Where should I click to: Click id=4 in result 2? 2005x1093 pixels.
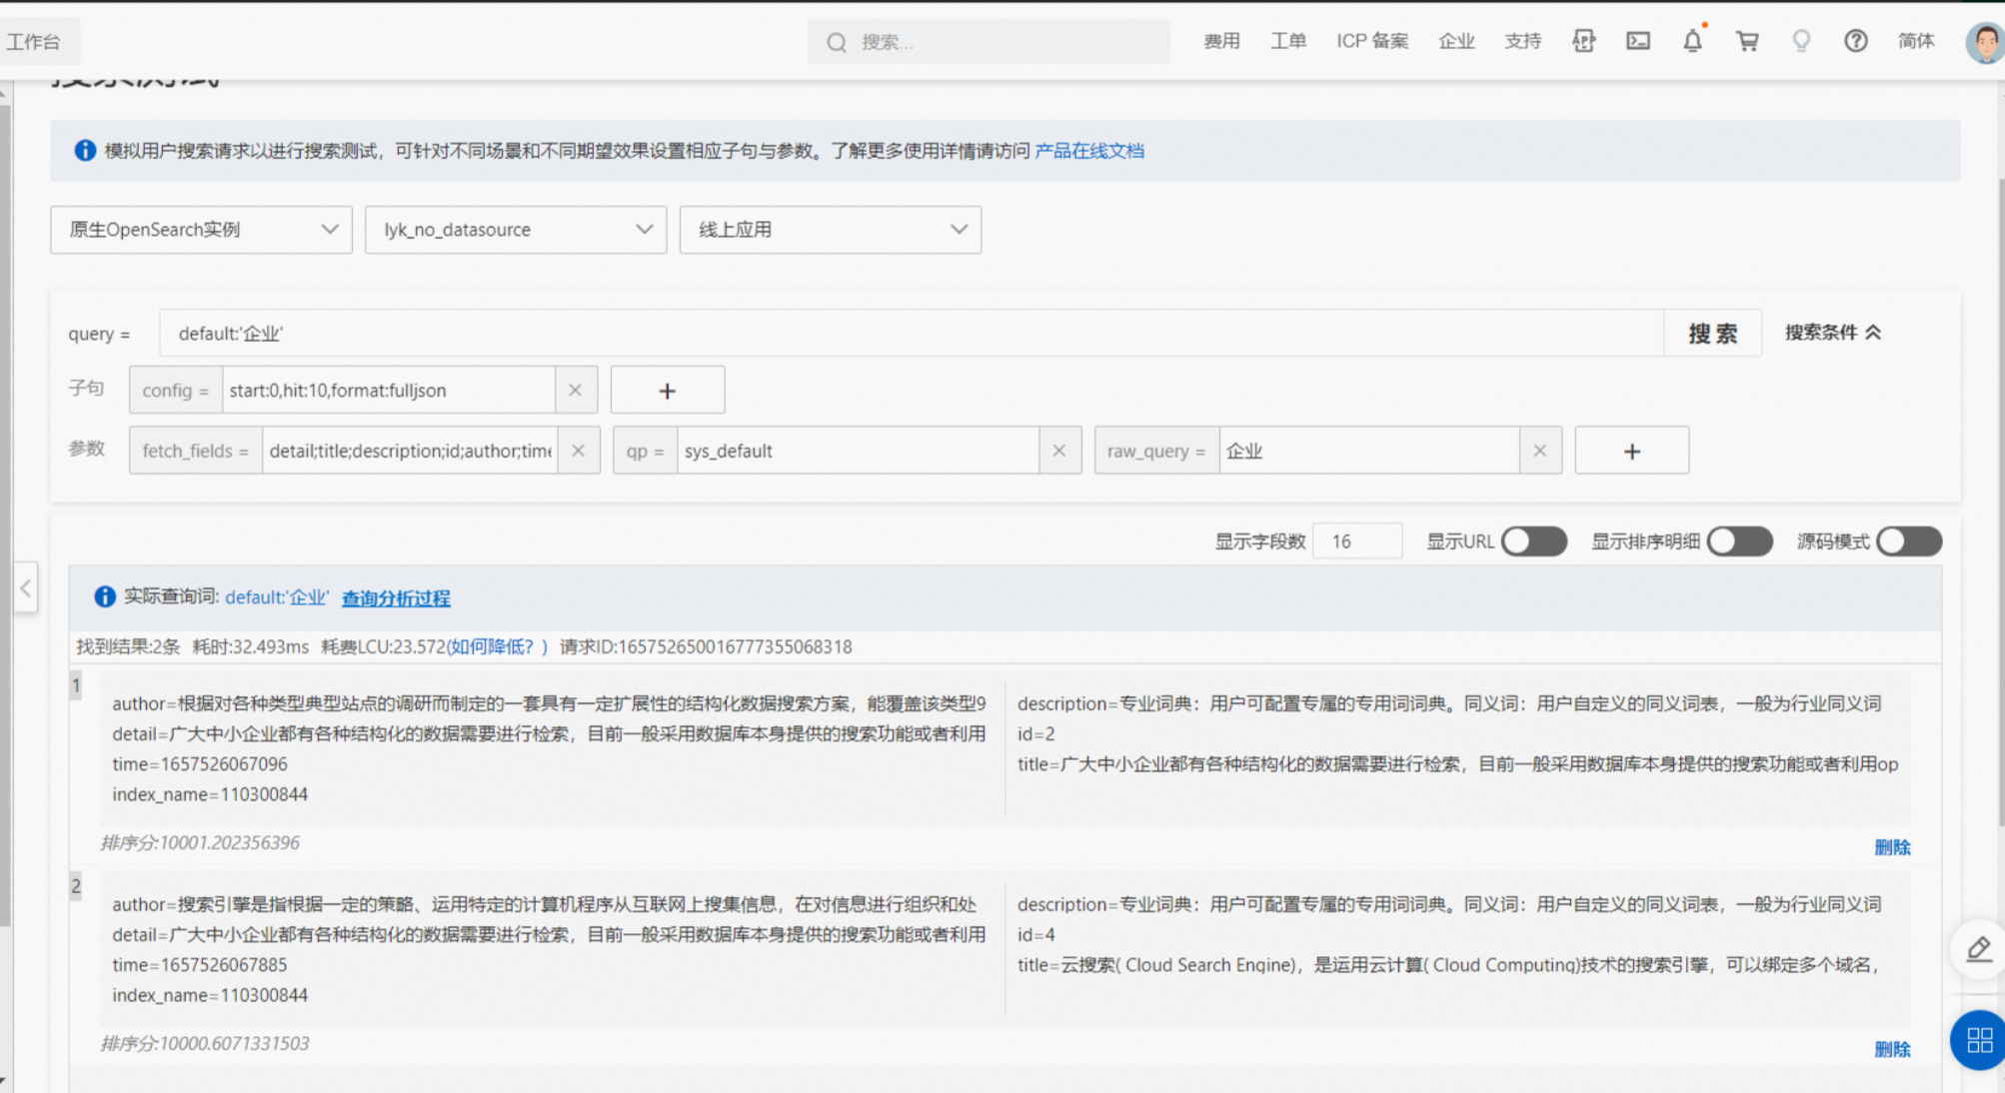point(1036,935)
